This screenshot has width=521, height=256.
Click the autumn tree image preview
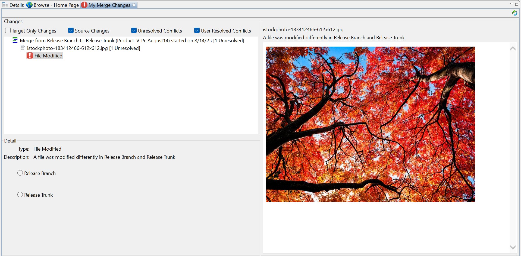(x=370, y=124)
